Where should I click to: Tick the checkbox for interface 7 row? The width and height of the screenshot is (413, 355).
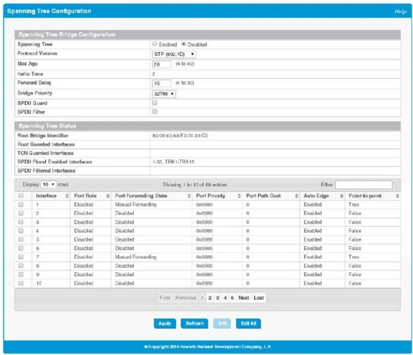[x=21, y=257]
